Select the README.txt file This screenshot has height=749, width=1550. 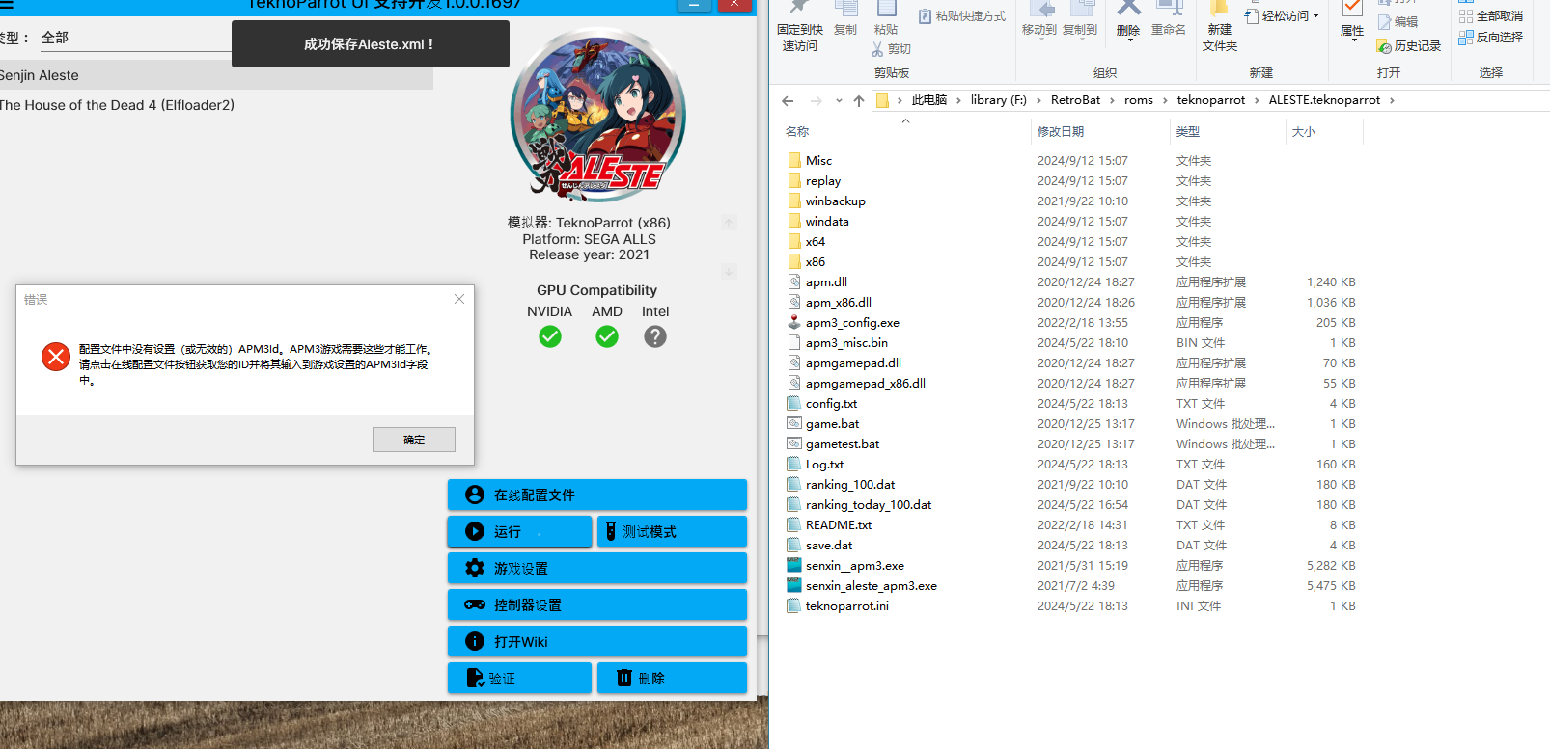(839, 524)
